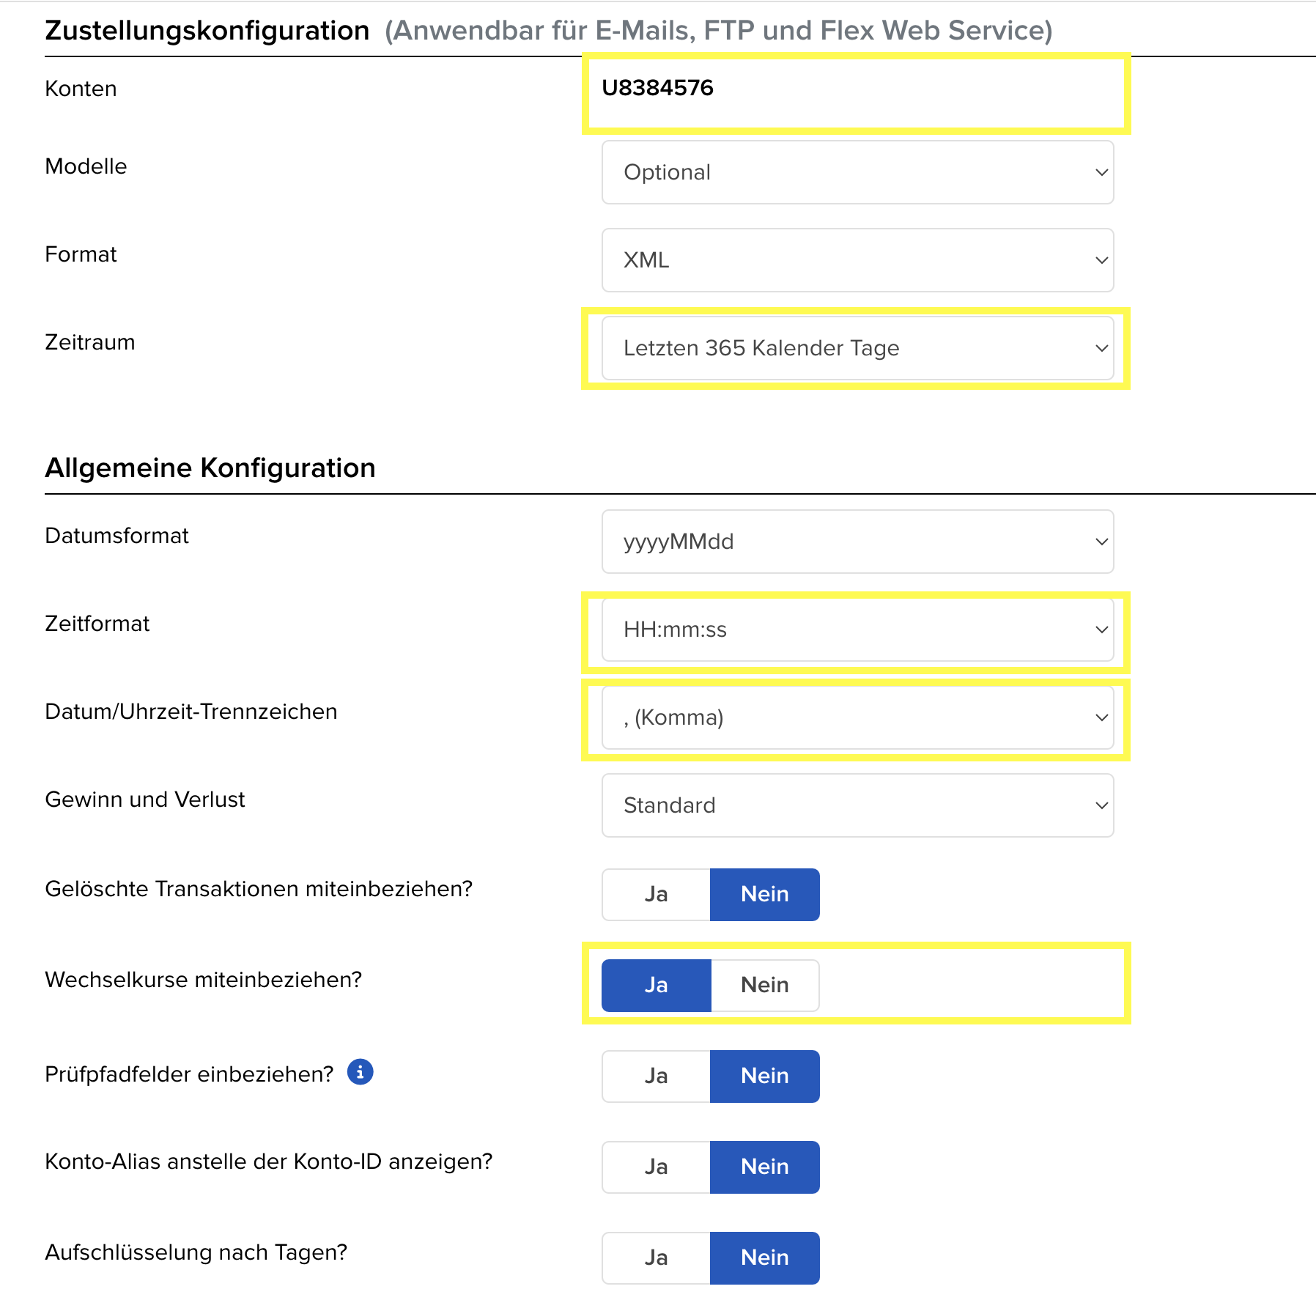Click the account ID U8384576
1316x1300 pixels.
pyautogui.click(x=657, y=88)
